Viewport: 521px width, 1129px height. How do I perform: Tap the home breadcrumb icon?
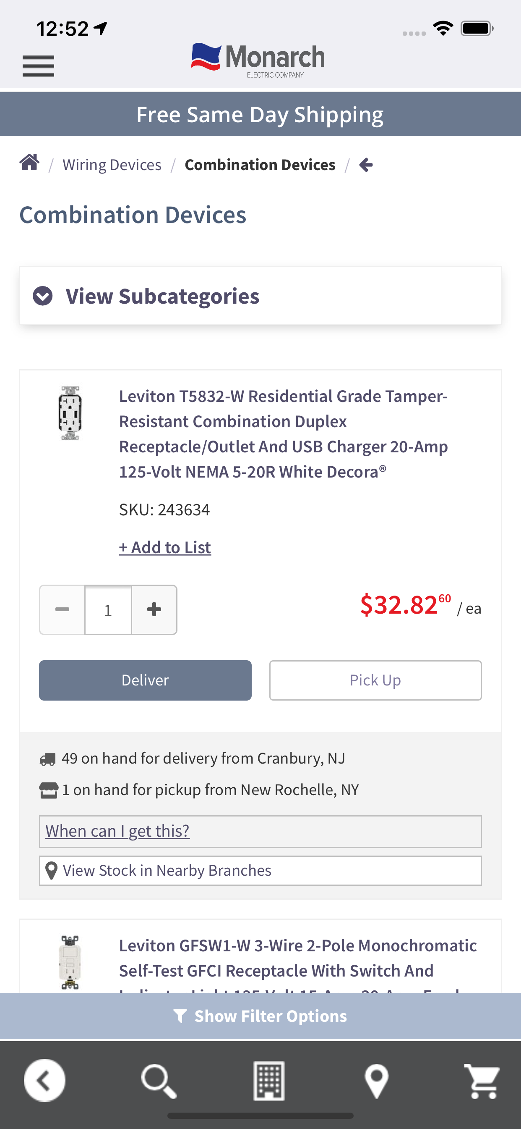(30, 163)
